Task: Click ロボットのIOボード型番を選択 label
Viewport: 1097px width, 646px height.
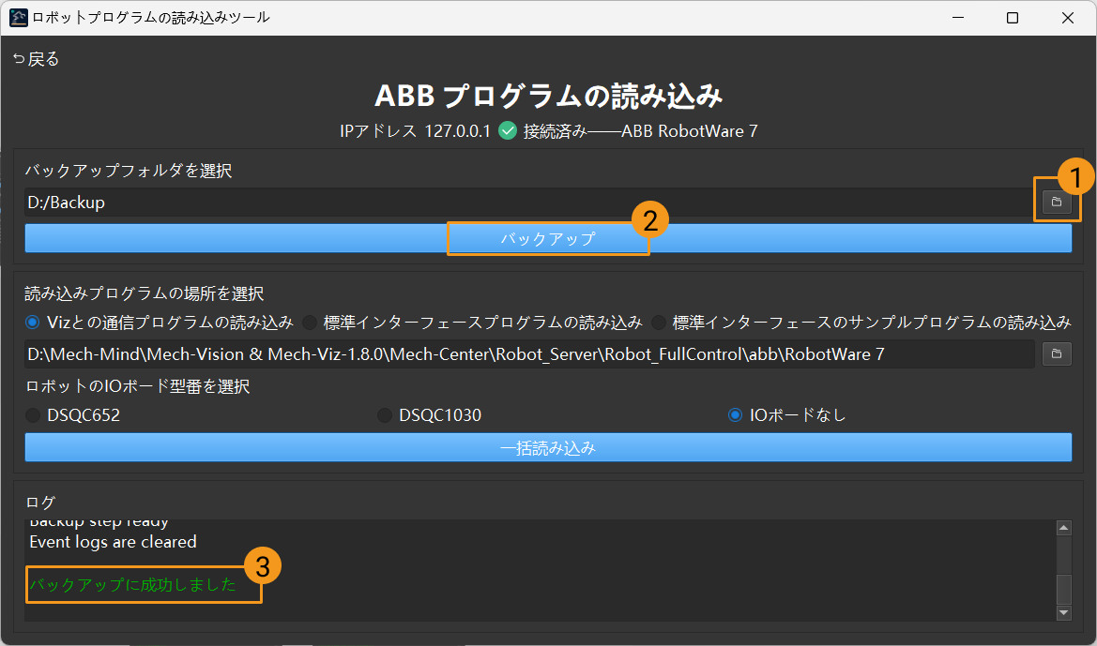Action: pyautogui.click(x=137, y=386)
